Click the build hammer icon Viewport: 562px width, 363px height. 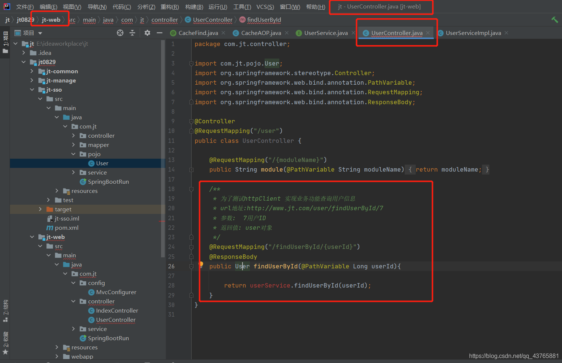pos(554,20)
